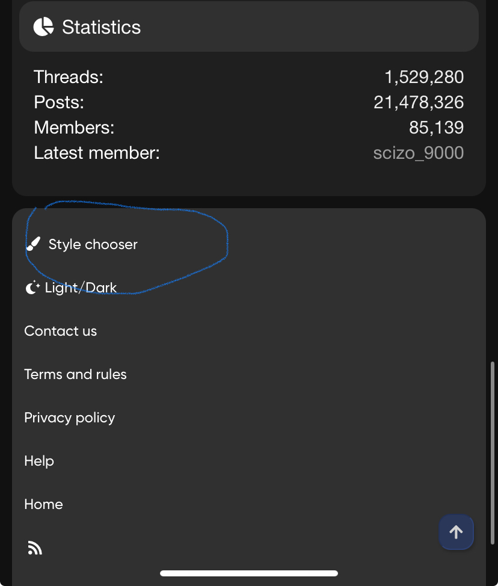
Task: Click the Posts count 21,478,326
Action: coord(419,102)
